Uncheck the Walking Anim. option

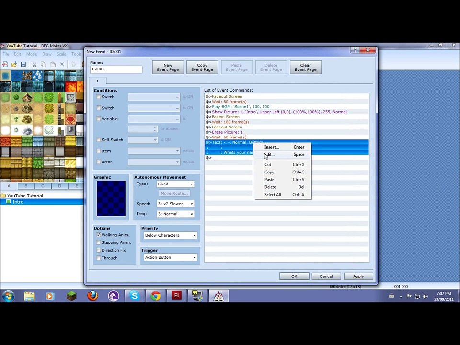coord(99,235)
